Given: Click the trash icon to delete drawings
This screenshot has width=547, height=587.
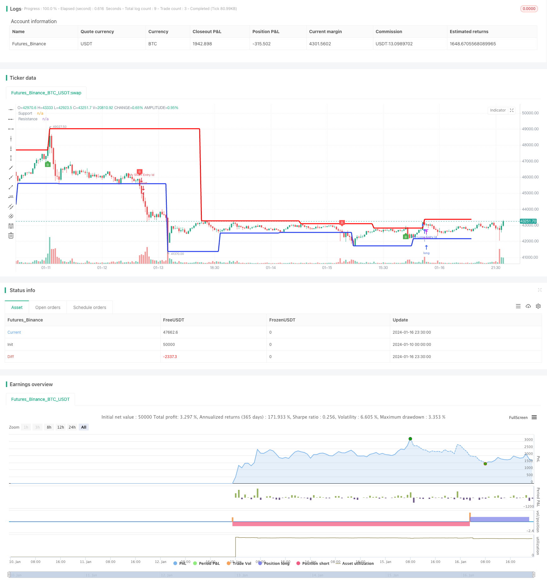Looking at the screenshot, I should click(11, 236).
